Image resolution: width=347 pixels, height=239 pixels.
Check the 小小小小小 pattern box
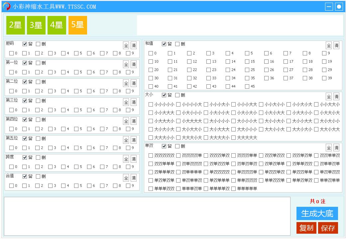[151, 104]
